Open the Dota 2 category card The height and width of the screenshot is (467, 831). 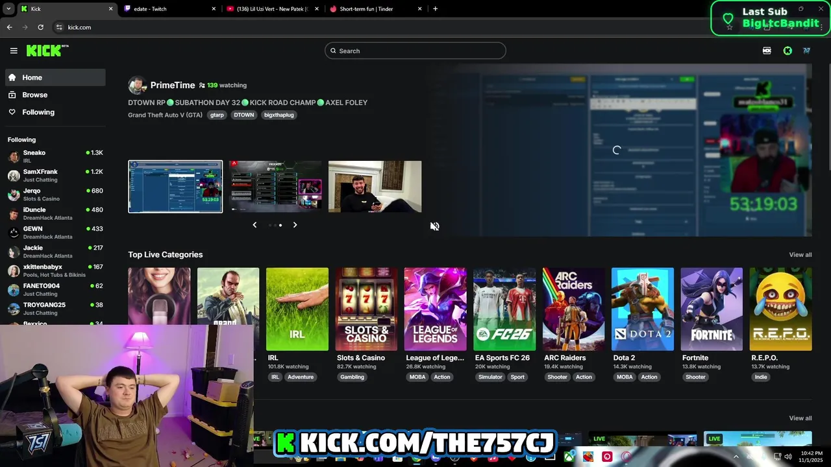pos(643,309)
